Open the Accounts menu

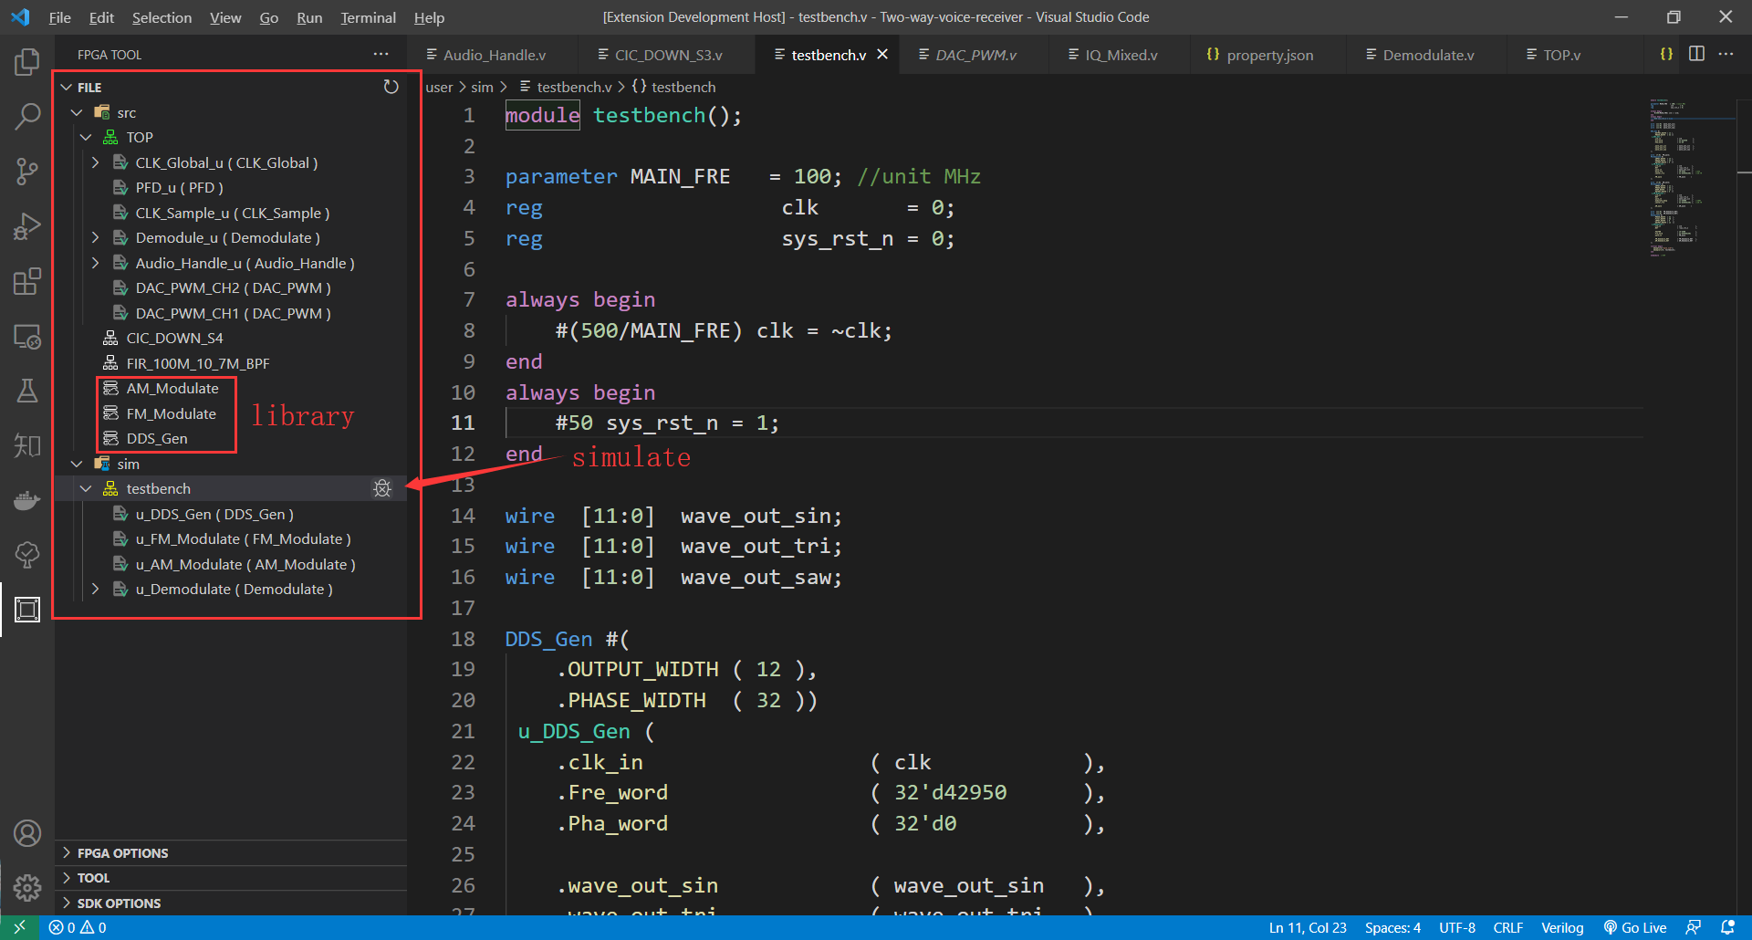point(27,833)
